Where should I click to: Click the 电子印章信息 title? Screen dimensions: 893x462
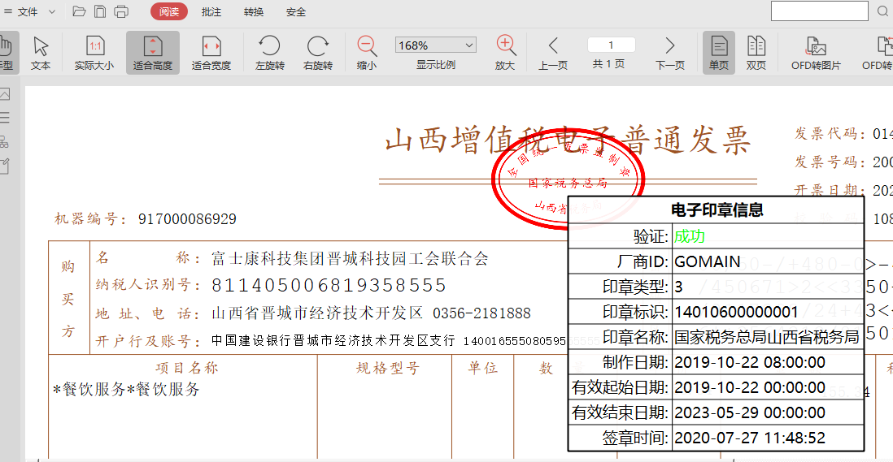(x=717, y=210)
